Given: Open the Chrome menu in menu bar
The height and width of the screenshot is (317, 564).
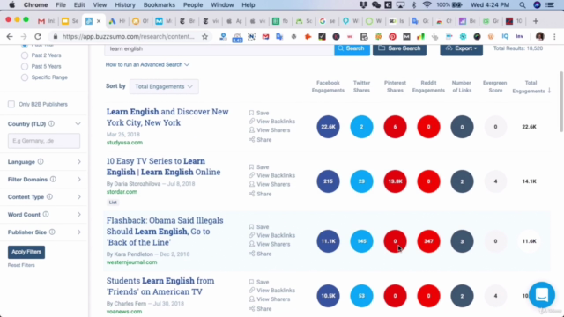Looking at the screenshot, I should click(35, 5).
